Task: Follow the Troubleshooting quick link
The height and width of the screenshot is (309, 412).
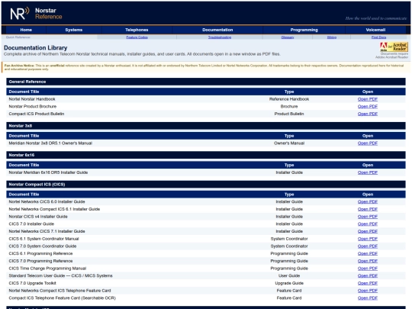Action: (x=220, y=37)
